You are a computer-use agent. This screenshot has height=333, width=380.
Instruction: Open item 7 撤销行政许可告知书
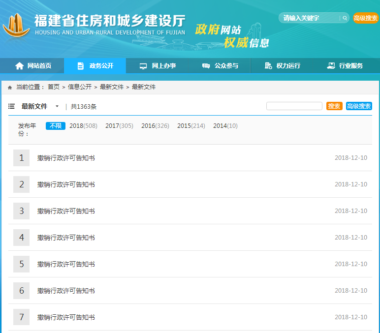[66, 317]
